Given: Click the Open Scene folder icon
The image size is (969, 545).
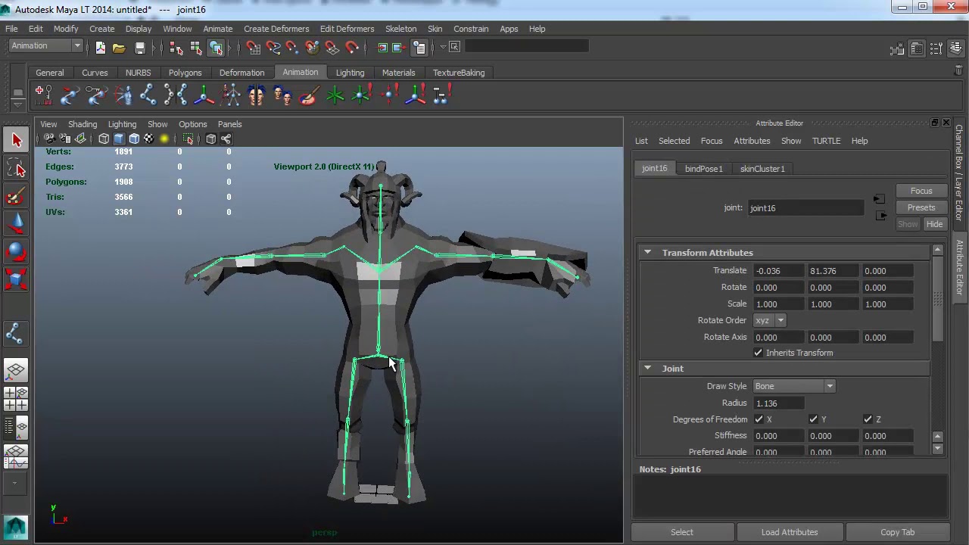Looking at the screenshot, I should [119, 47].
